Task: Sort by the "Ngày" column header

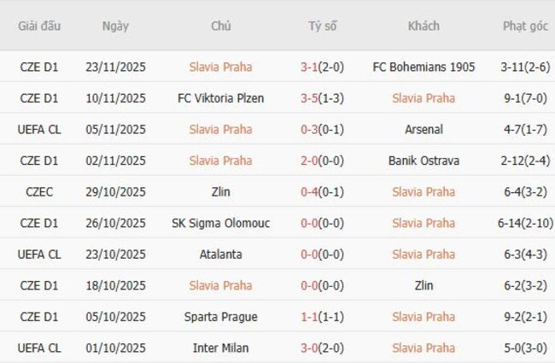Action: click(x=115, y=26)
